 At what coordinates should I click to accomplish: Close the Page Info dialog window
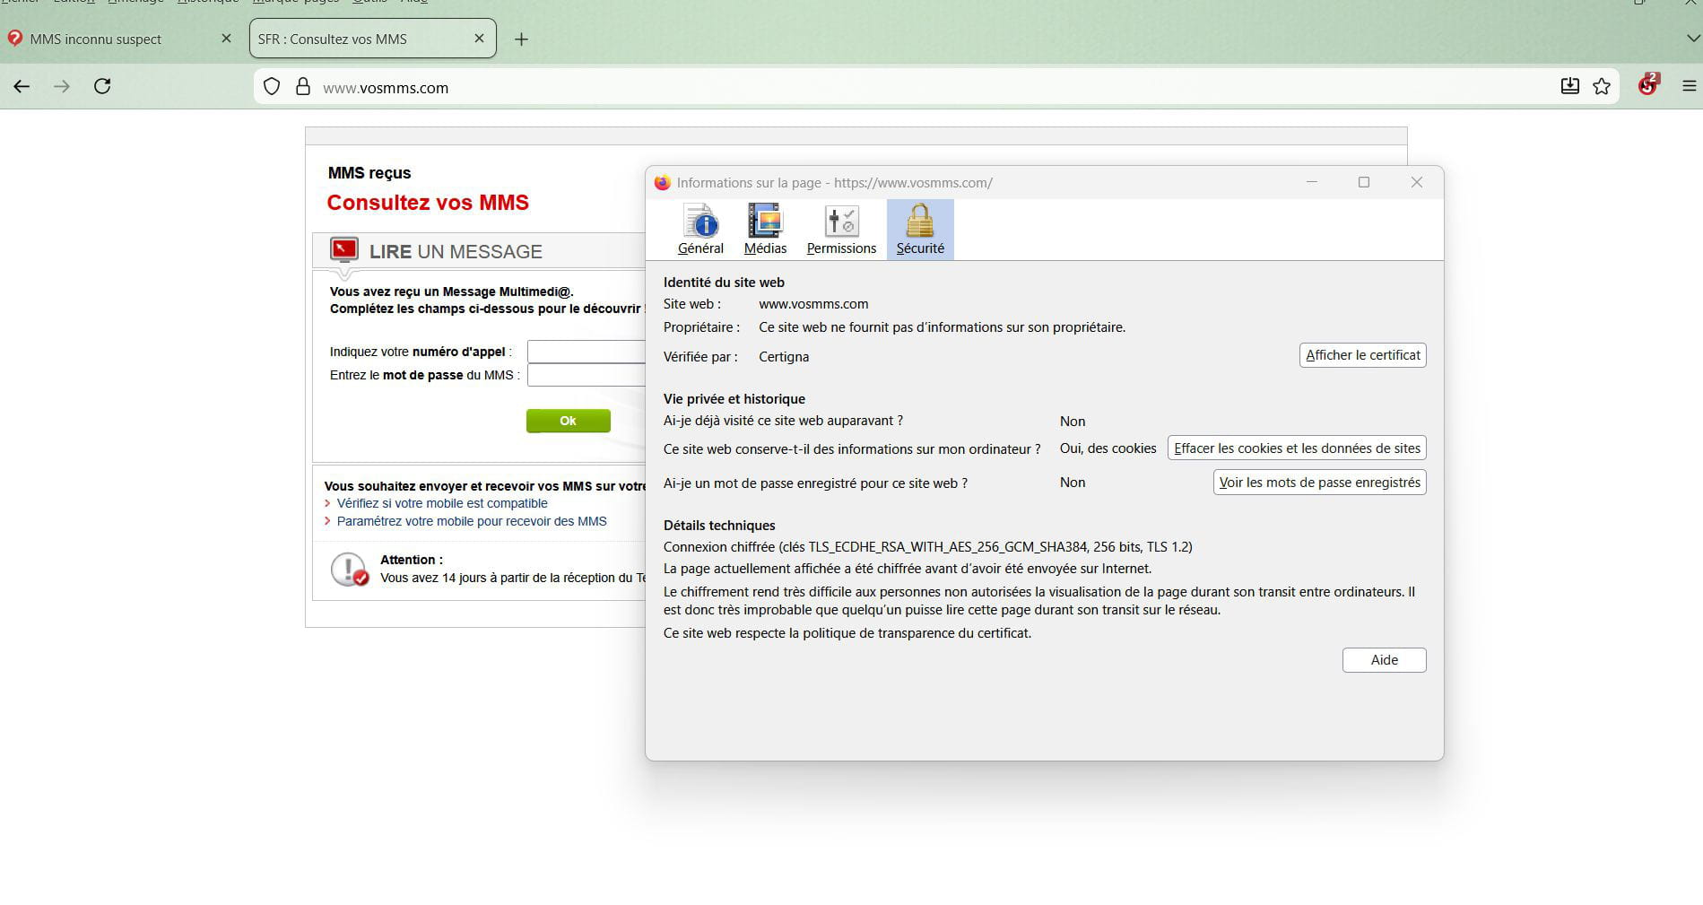pyautogui.click(x=1417, y=182)
